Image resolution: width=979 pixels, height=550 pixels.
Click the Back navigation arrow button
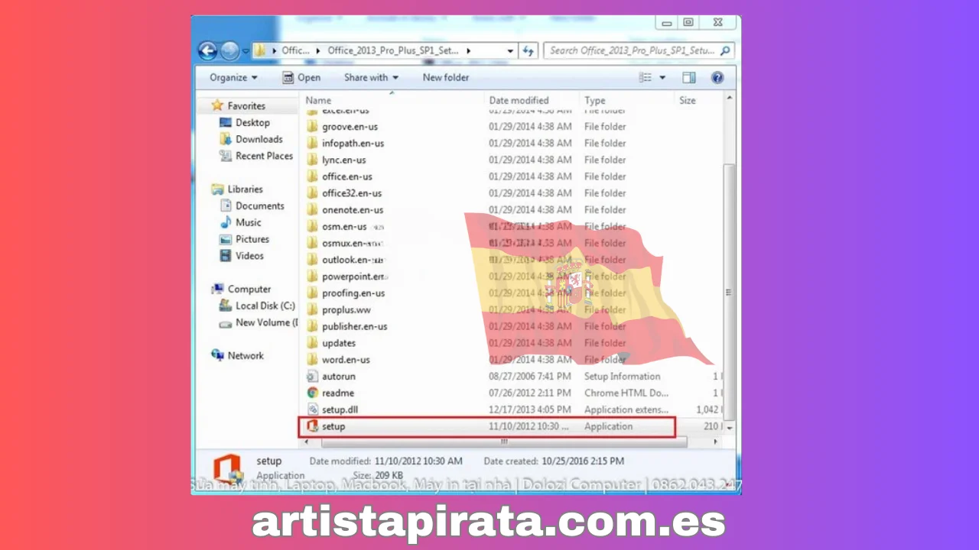coord(208,50)
